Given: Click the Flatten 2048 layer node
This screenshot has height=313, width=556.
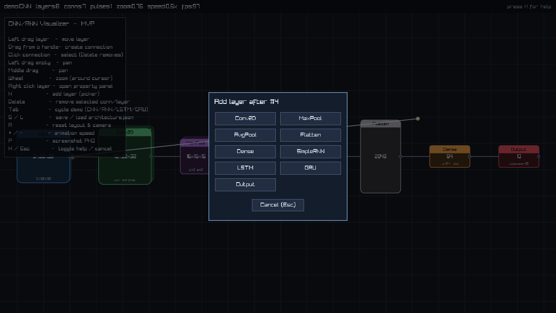Looking at the screenshot, I should [x=381, y=156].
